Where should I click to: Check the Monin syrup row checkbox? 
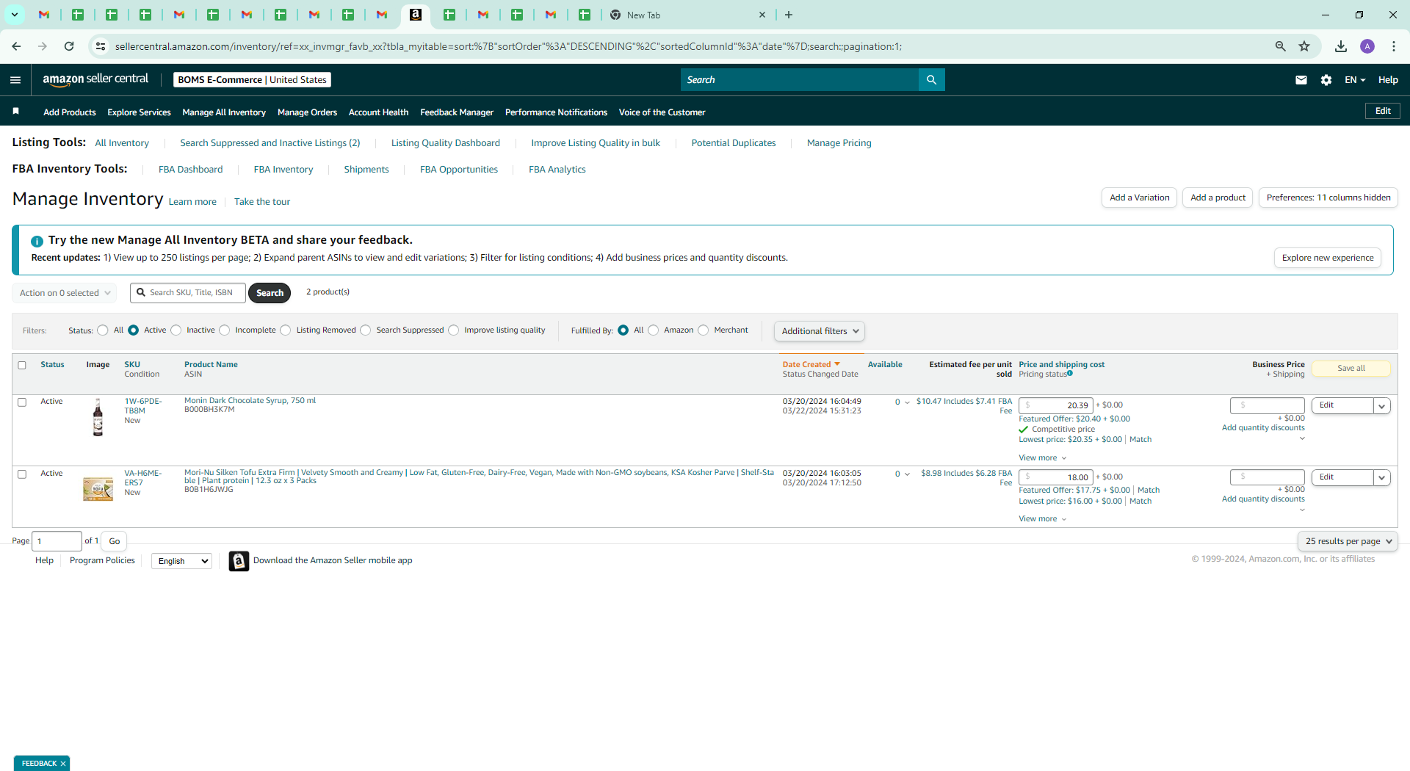pos(22,402)
